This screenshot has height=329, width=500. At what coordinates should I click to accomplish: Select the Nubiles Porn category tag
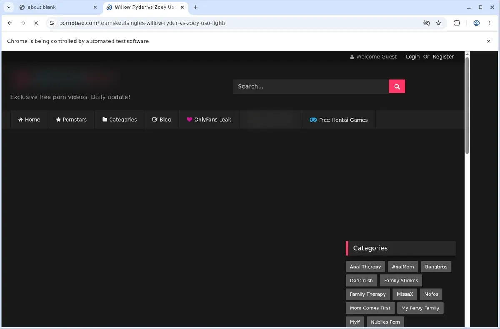(385, 322)
